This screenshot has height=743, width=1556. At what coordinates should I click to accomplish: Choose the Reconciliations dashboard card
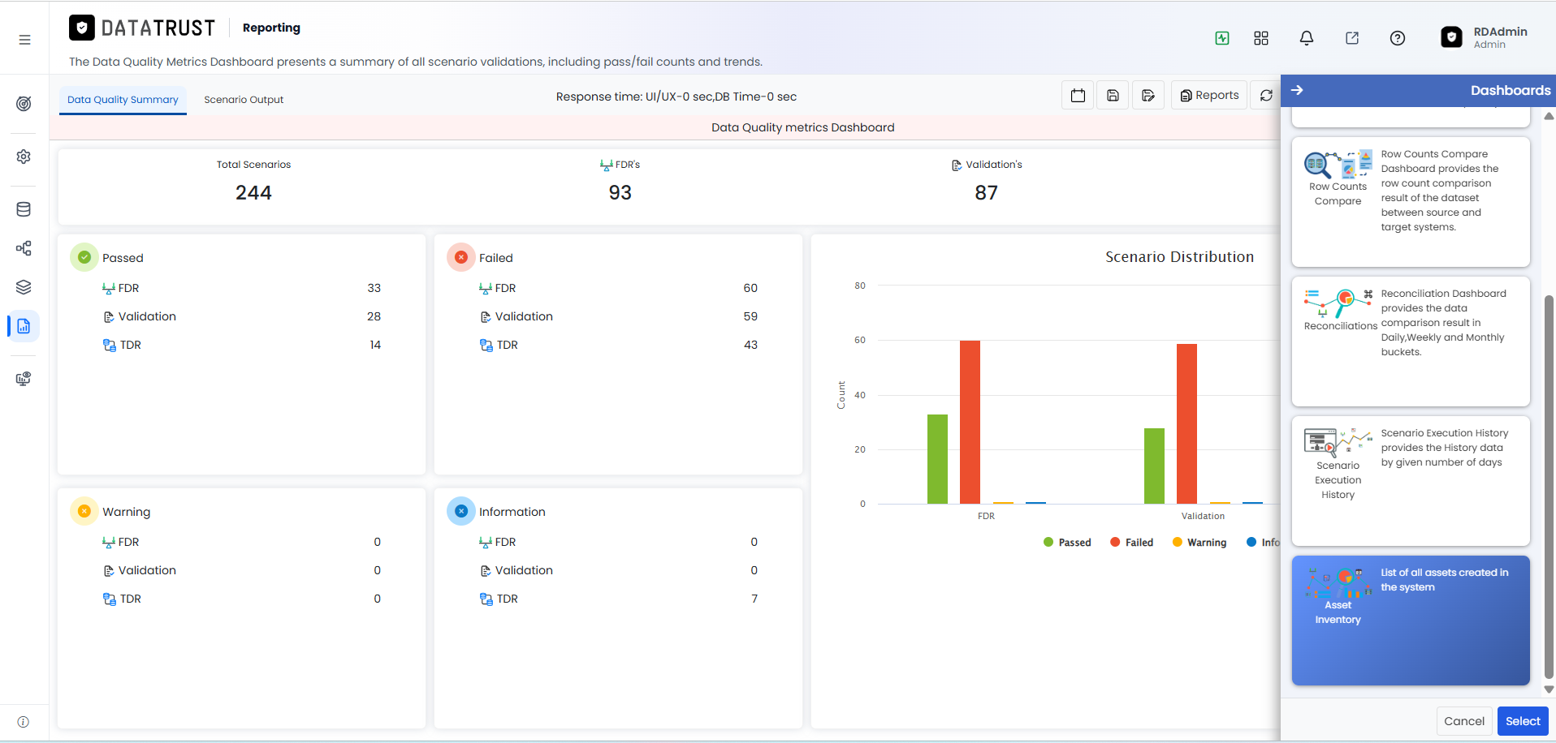pyautogui.click(x=1411, y=341)
